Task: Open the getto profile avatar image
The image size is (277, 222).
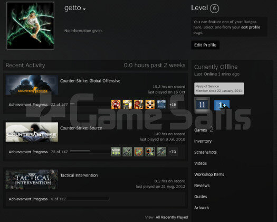Action: (x=31, y=26)
